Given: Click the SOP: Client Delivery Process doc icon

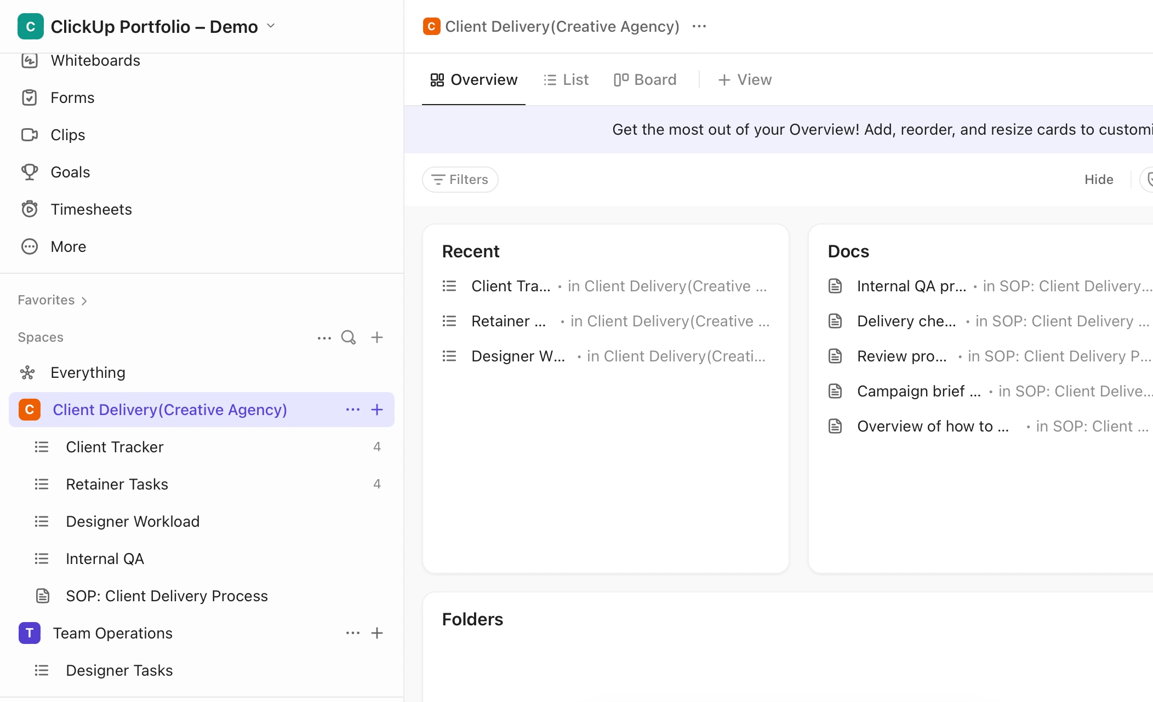Looking at the screenshot, I should pos(42,596).
